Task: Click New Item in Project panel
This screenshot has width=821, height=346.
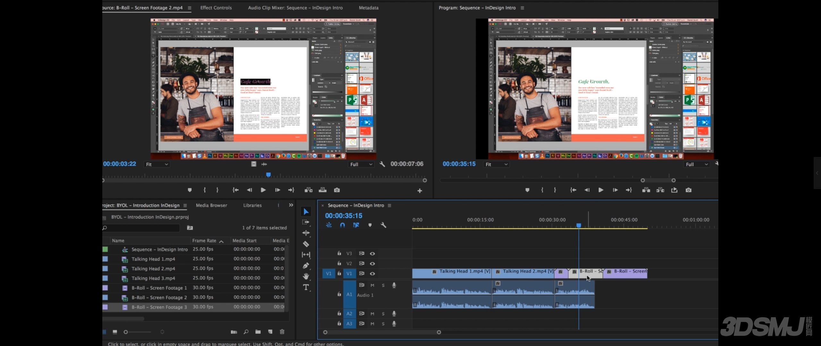Action: coord(270,332)
